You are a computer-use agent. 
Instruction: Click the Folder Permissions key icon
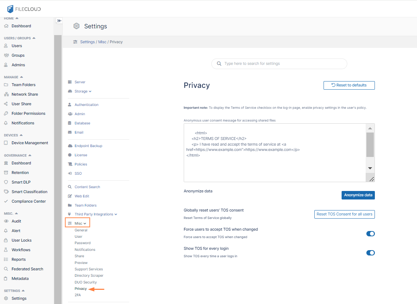pos(6,113)
